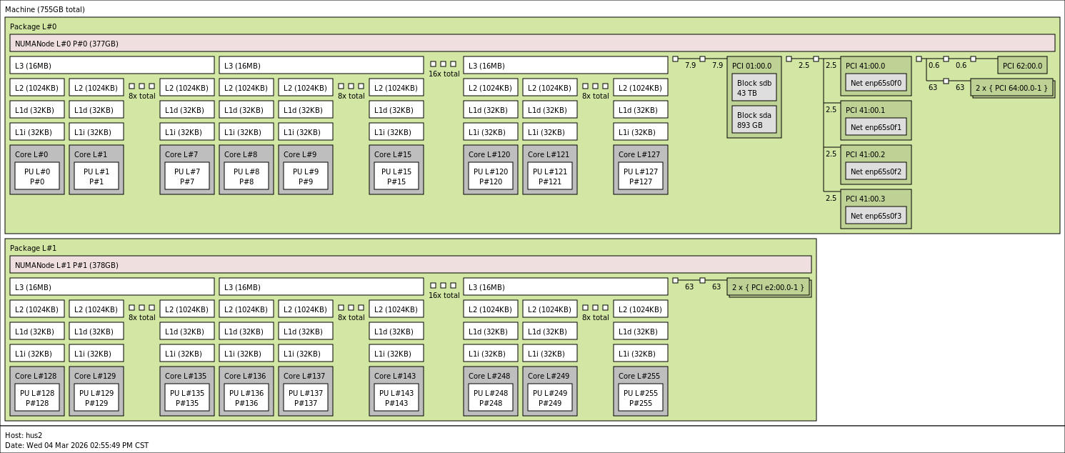Click the Block sdb 43 TB device
This screenshot has width=1065, height=453.
click(754, 87)
